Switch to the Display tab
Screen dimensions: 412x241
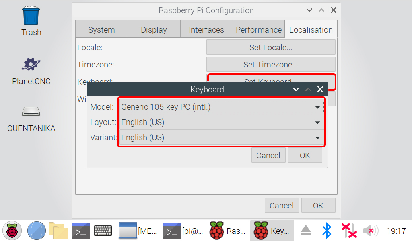click(154, 30)
